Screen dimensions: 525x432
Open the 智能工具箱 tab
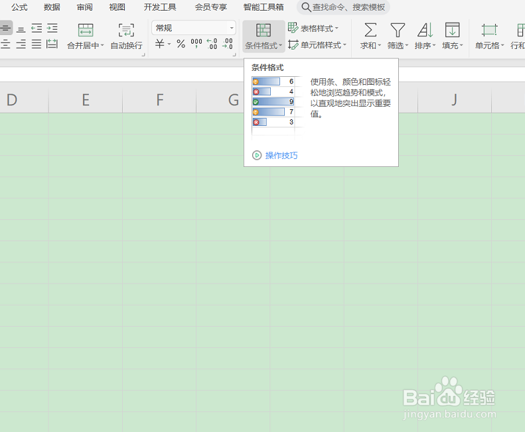[x=263, y=7]
